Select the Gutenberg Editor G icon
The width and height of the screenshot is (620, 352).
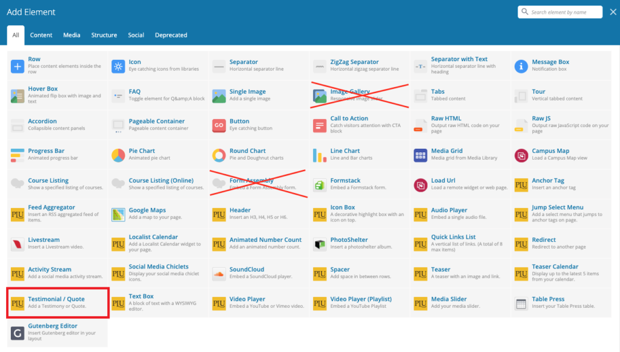tap(18, 333)
